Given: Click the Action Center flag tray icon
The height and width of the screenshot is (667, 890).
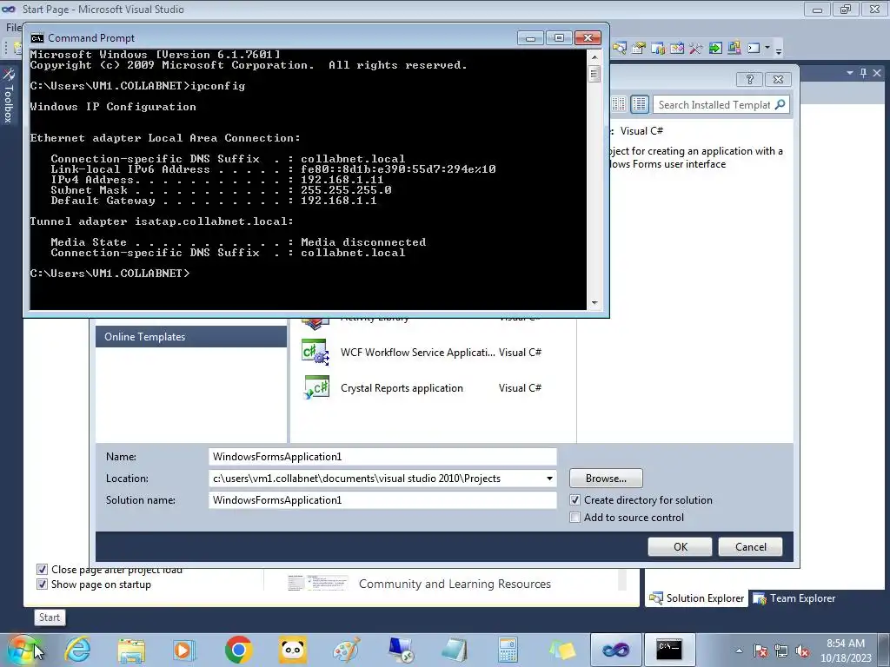Looking at the screenshot, I should (760, 651).
